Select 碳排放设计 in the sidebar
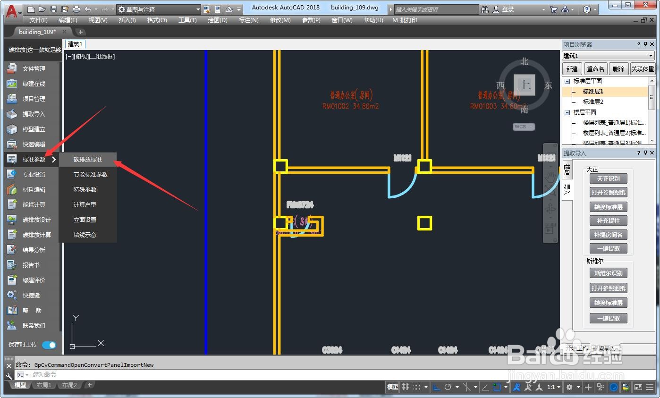 [x=31, y=220]
